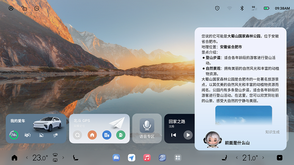Toggle the windshield defrost icon
294x165 pixels.
pos(55,155)
